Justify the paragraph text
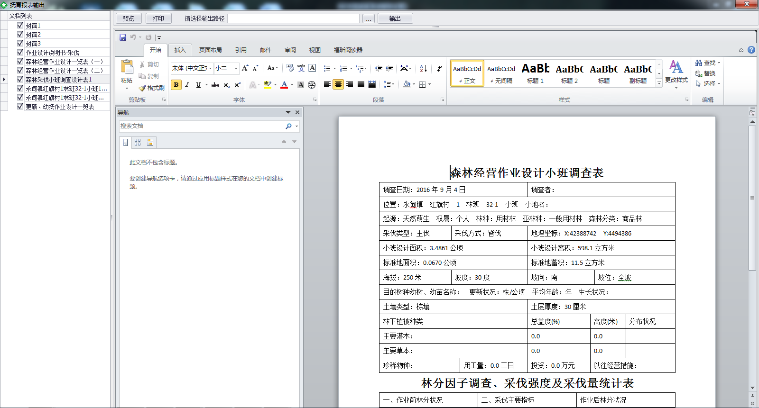 pyautogui.click(x=361, y=84)
